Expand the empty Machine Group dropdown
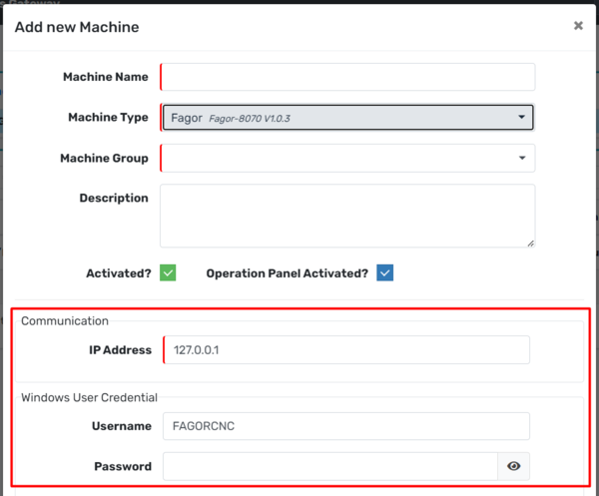This screenshot has width=599, height=496. click(346, 158)
